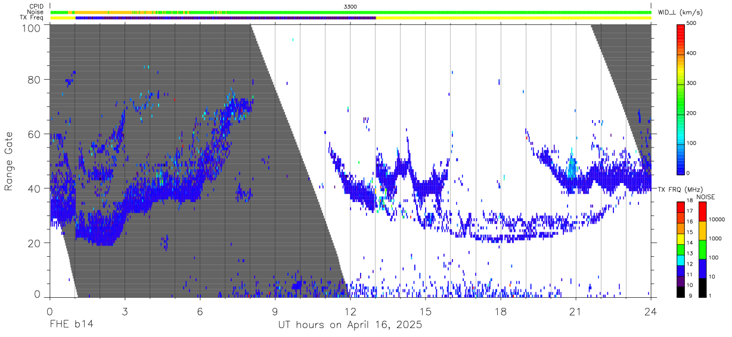Viewport: 732px width, 337px height.
Task: Click the 20 tick on the Range Gate axis
Action: 33,242
